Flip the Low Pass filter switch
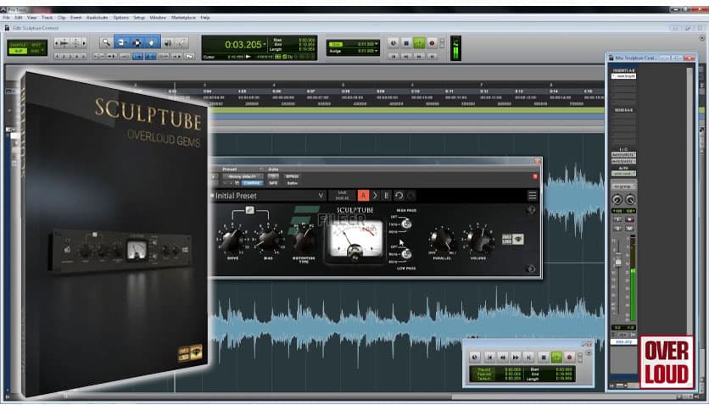 [x=405, y=254]
